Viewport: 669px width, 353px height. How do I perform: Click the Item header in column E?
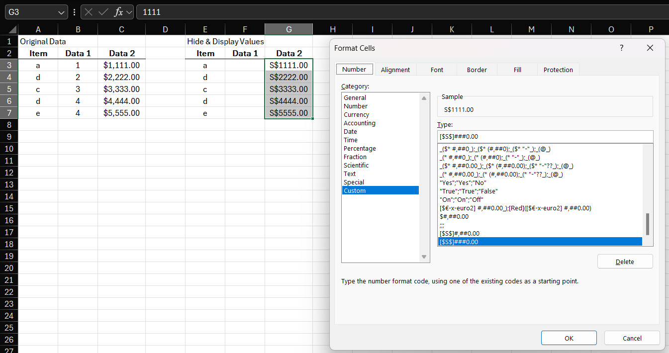[205, 53]
